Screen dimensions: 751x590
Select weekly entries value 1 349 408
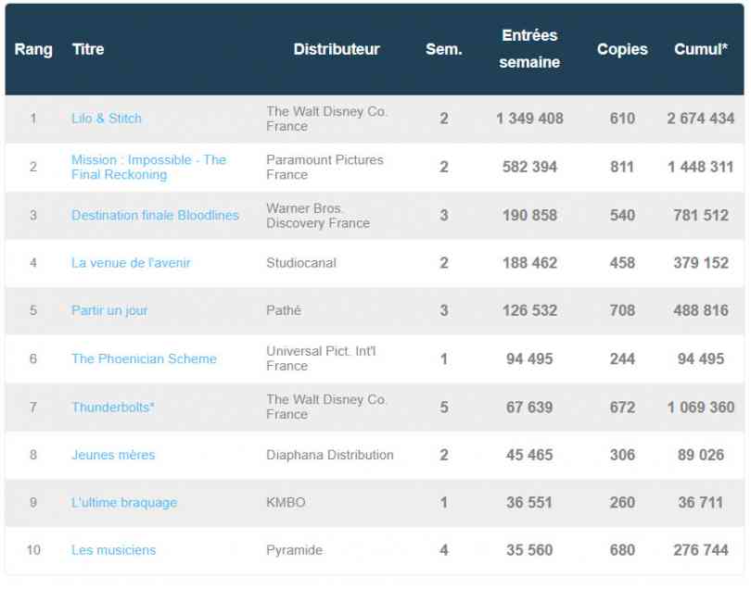point(529,119)
